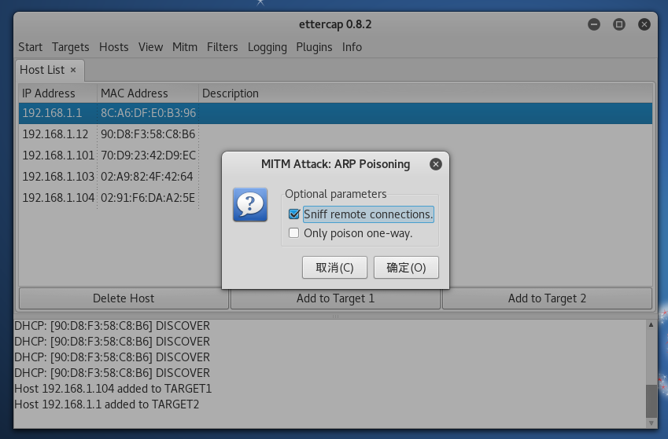The height and width of the screenshot is (439, 668).
Task: Click MAC address 90:D8:F3:58:C8:B6 in host list
Action: pos(148,134)
